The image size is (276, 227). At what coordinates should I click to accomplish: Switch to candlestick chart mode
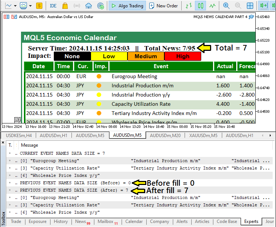[200, 6]
